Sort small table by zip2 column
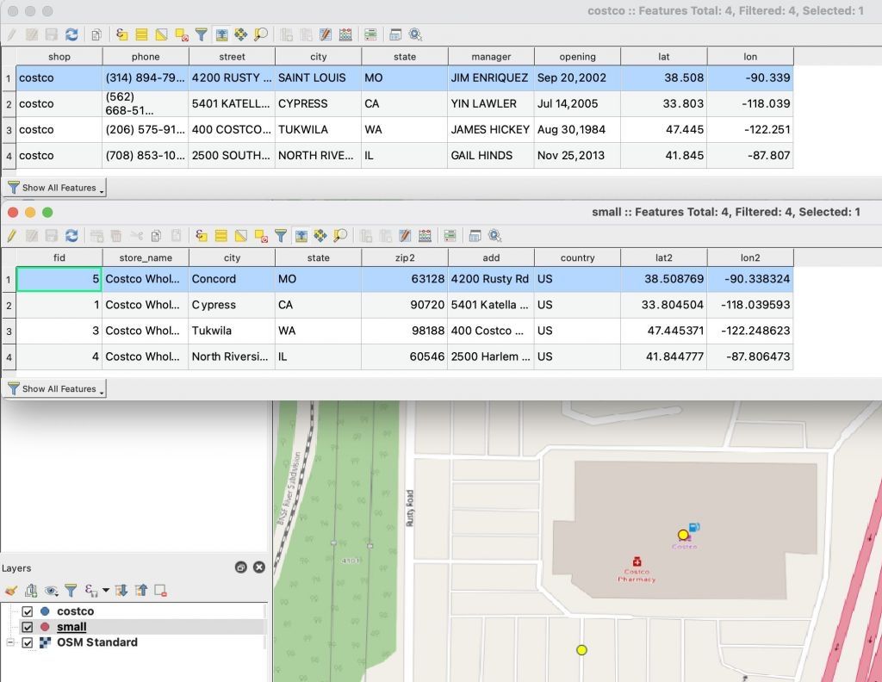The image size is (882, 682). (x=405, y=257)
